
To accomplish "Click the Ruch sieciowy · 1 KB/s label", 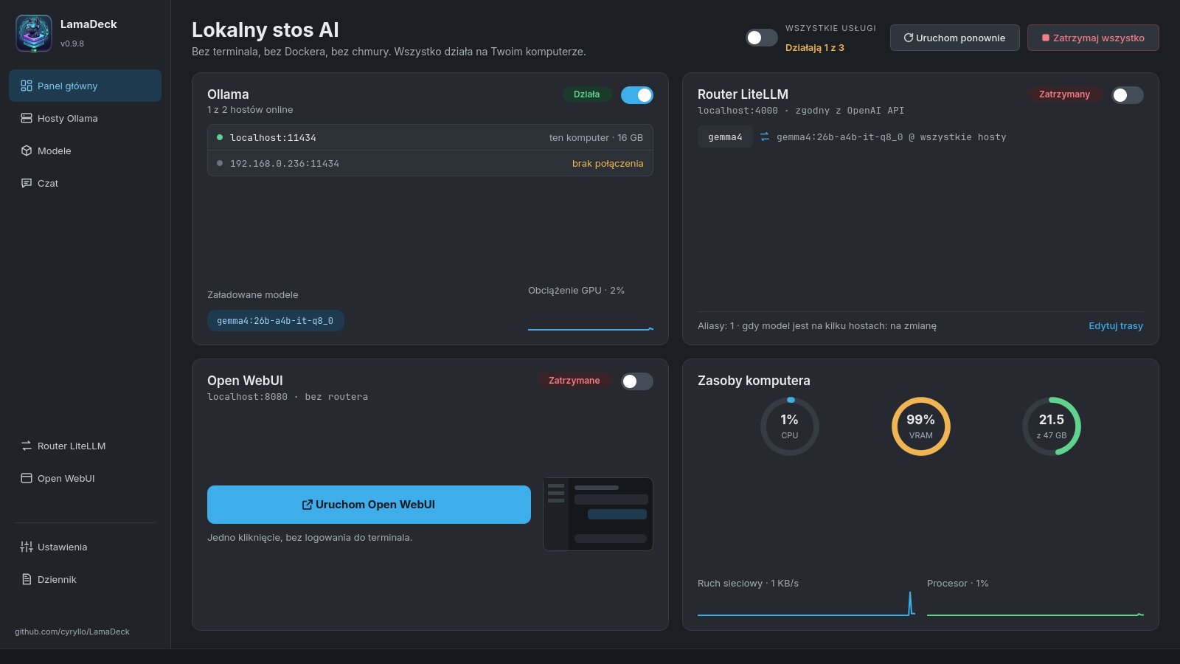I will [748, 583].
